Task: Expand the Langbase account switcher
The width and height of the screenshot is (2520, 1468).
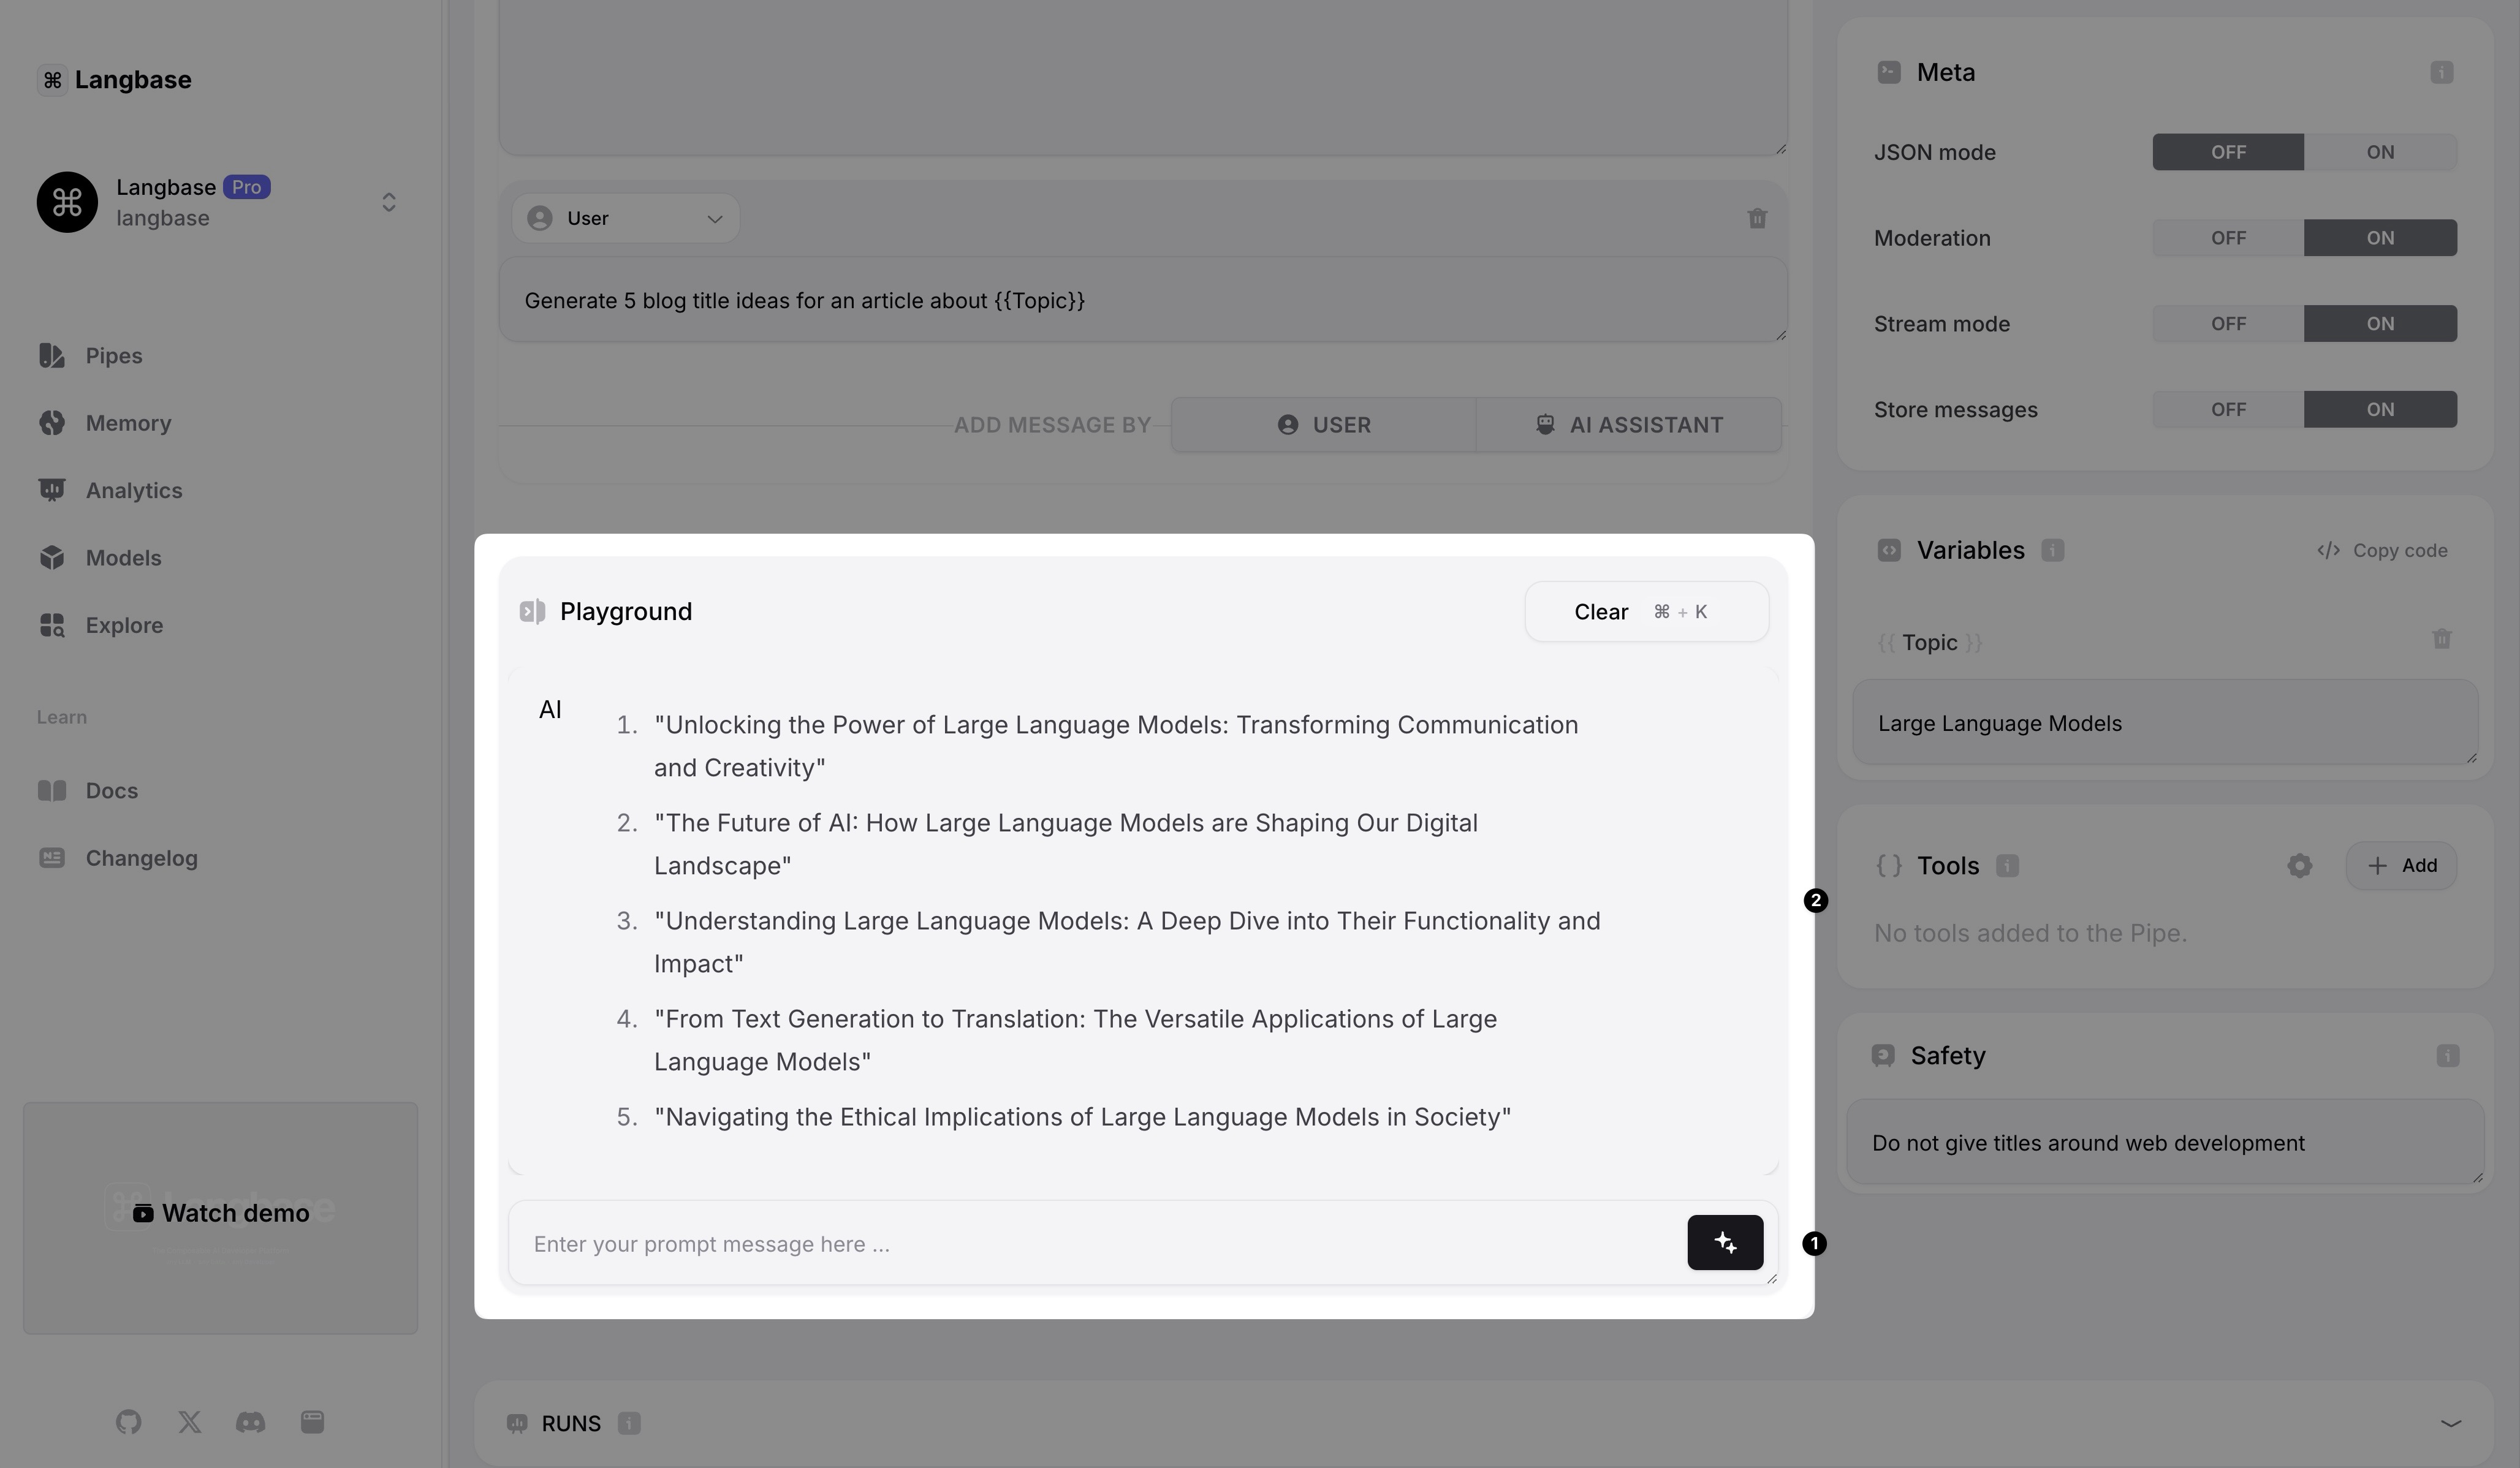Action: pos(389,202)
